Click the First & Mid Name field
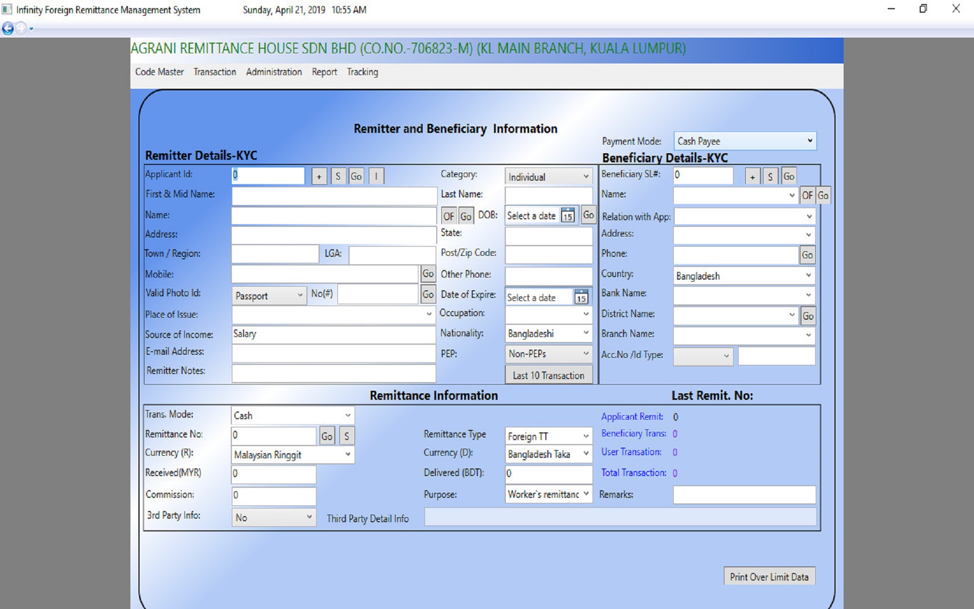This screenshot has width=974, height=609. pyautogui.click(x=334, y=196)
